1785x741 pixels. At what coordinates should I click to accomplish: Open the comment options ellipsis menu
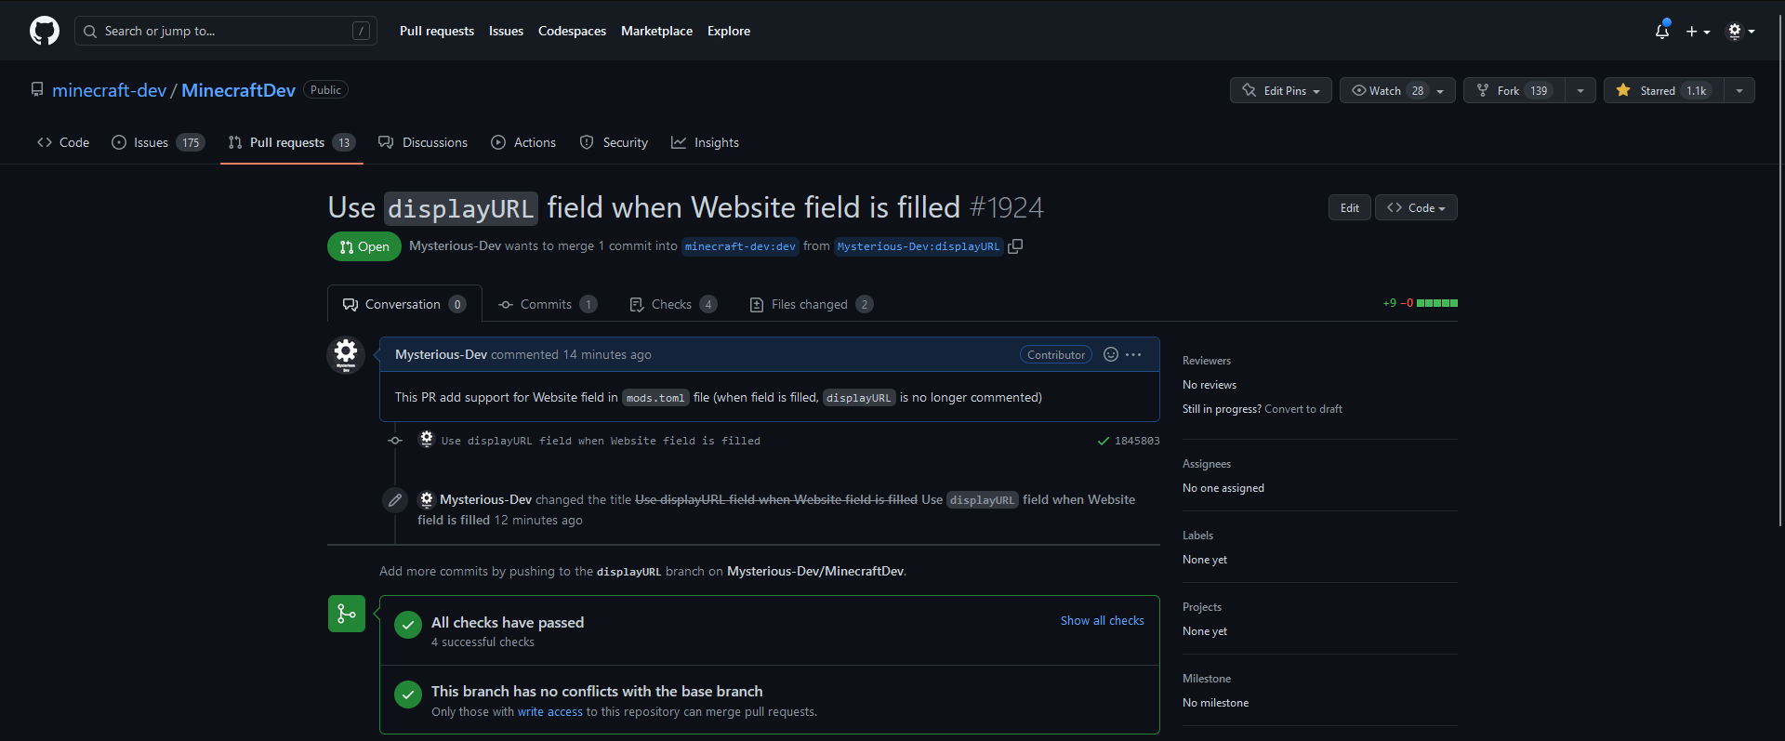(1133, 354)
